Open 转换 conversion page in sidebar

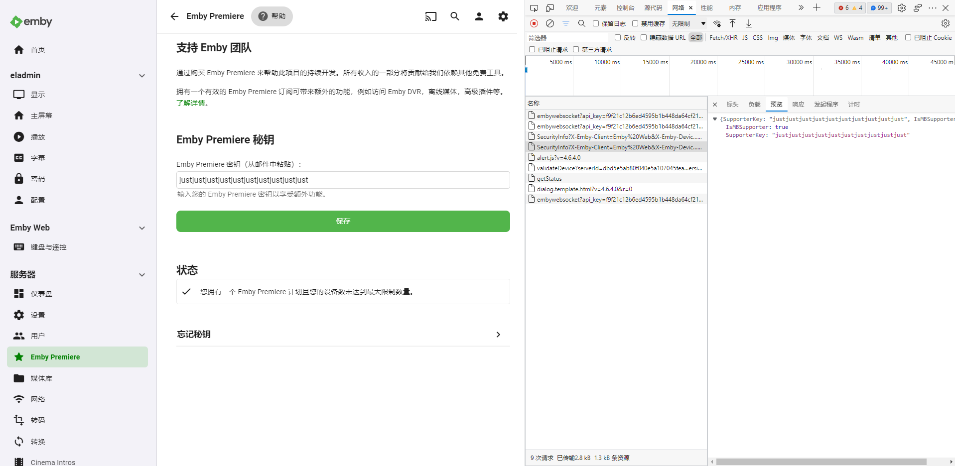click(77, 442)
